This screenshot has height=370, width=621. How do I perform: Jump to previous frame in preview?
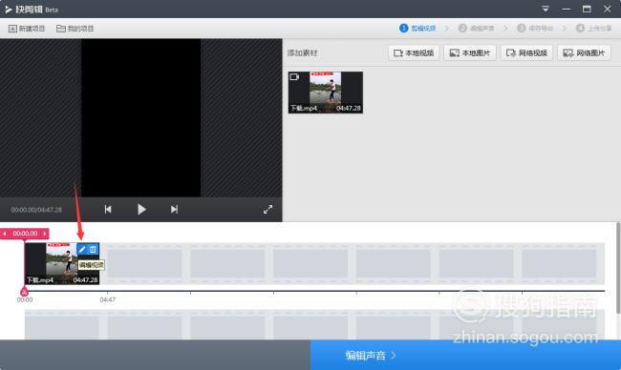point(108,209)
